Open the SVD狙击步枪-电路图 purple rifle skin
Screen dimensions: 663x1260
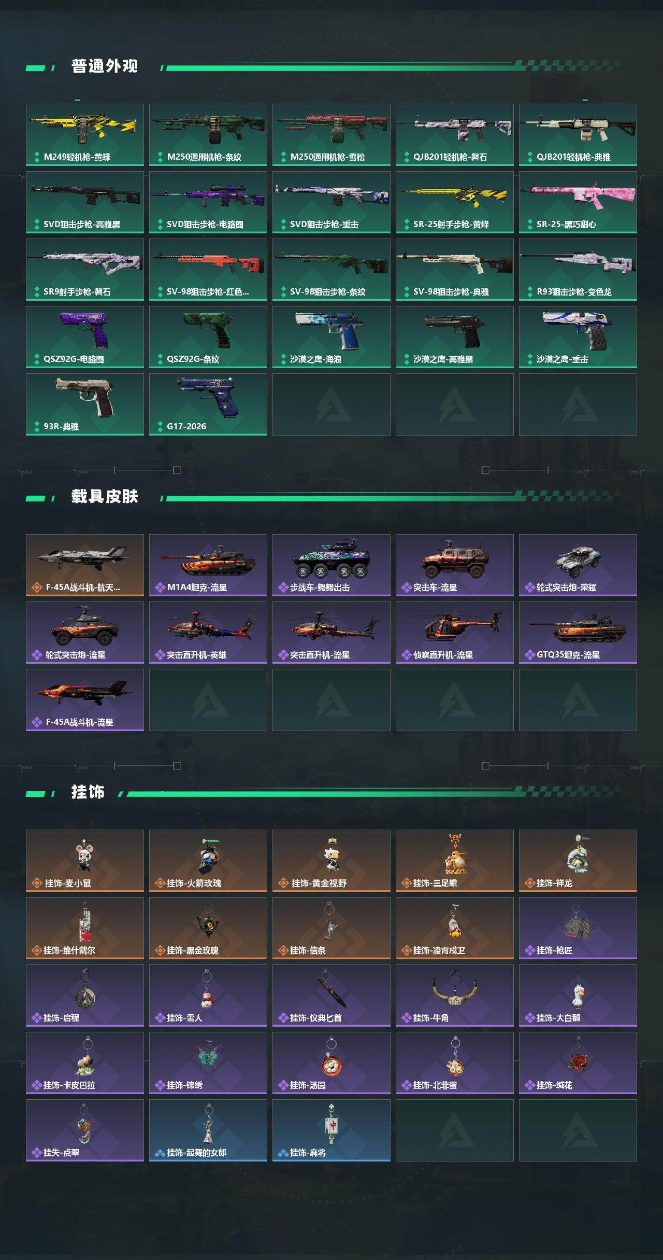click(208, 202)
